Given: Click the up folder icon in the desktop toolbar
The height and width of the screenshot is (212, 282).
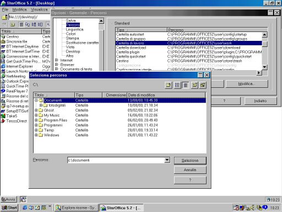Looking at the screenshot, I should 13,24.
